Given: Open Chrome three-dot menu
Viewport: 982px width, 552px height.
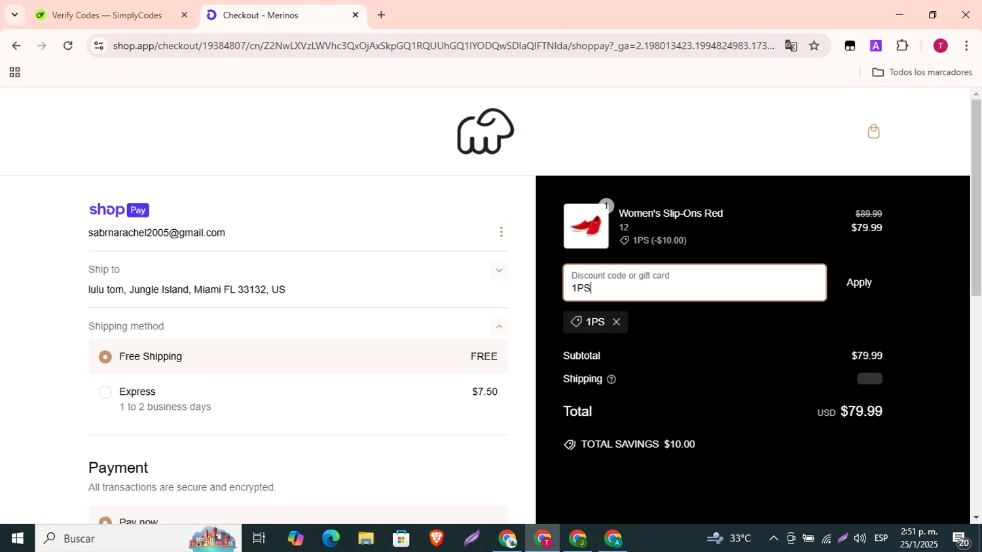Looking at the screenshot, I should click(966, 46).
